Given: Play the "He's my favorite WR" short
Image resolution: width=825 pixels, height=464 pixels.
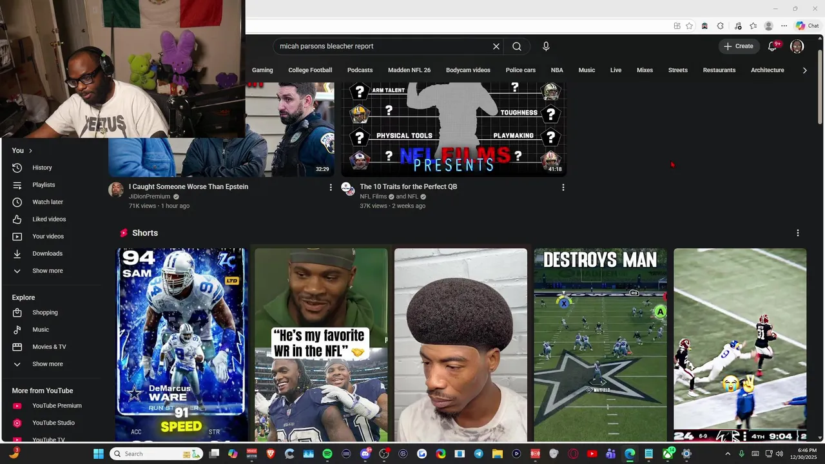Looking at the screenshot, I should pos(321,345).
